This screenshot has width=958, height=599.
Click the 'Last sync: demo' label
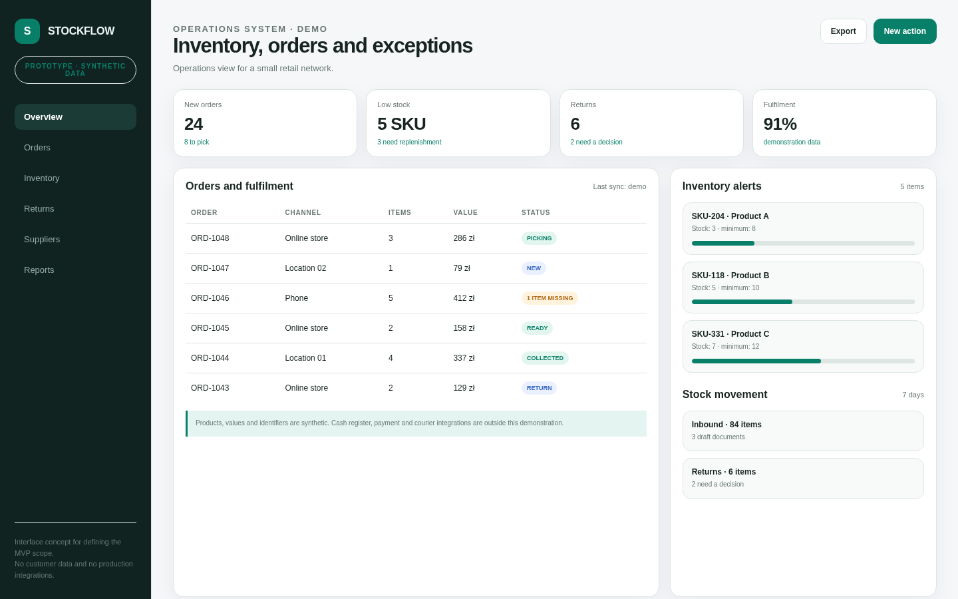[619, 186]
